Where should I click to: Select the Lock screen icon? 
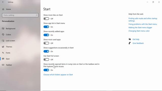click(x=3, y=41)
